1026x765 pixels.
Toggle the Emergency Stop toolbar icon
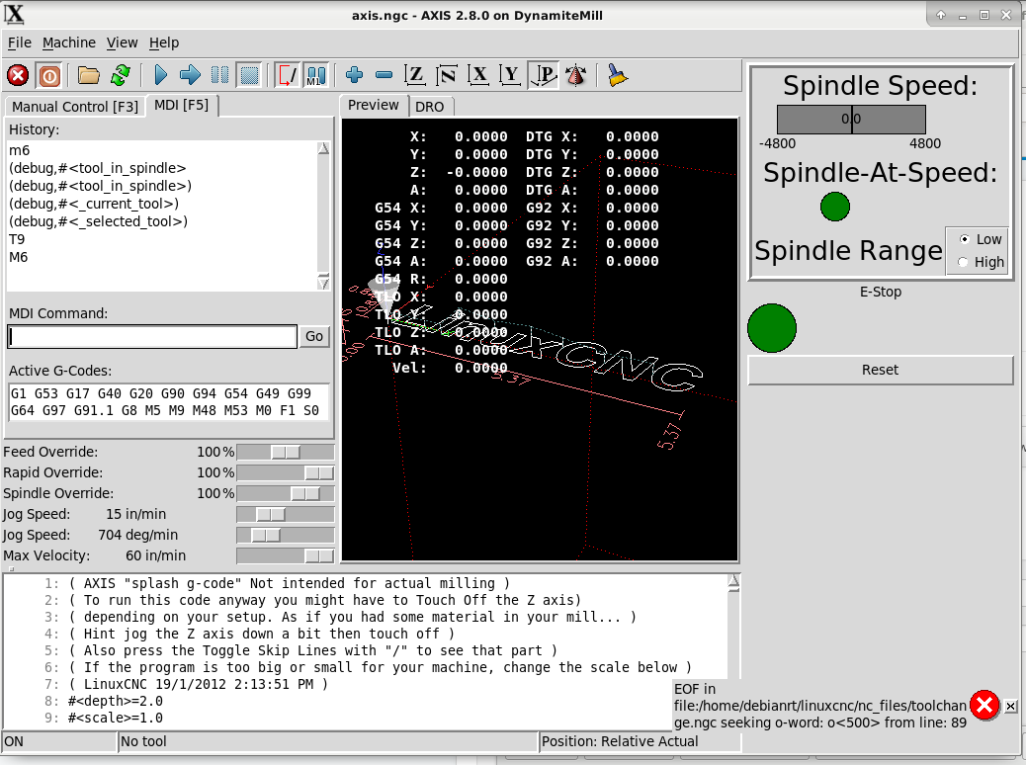18,75
